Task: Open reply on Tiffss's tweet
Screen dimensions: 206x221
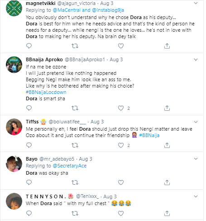Action: [x=29, y=145]
